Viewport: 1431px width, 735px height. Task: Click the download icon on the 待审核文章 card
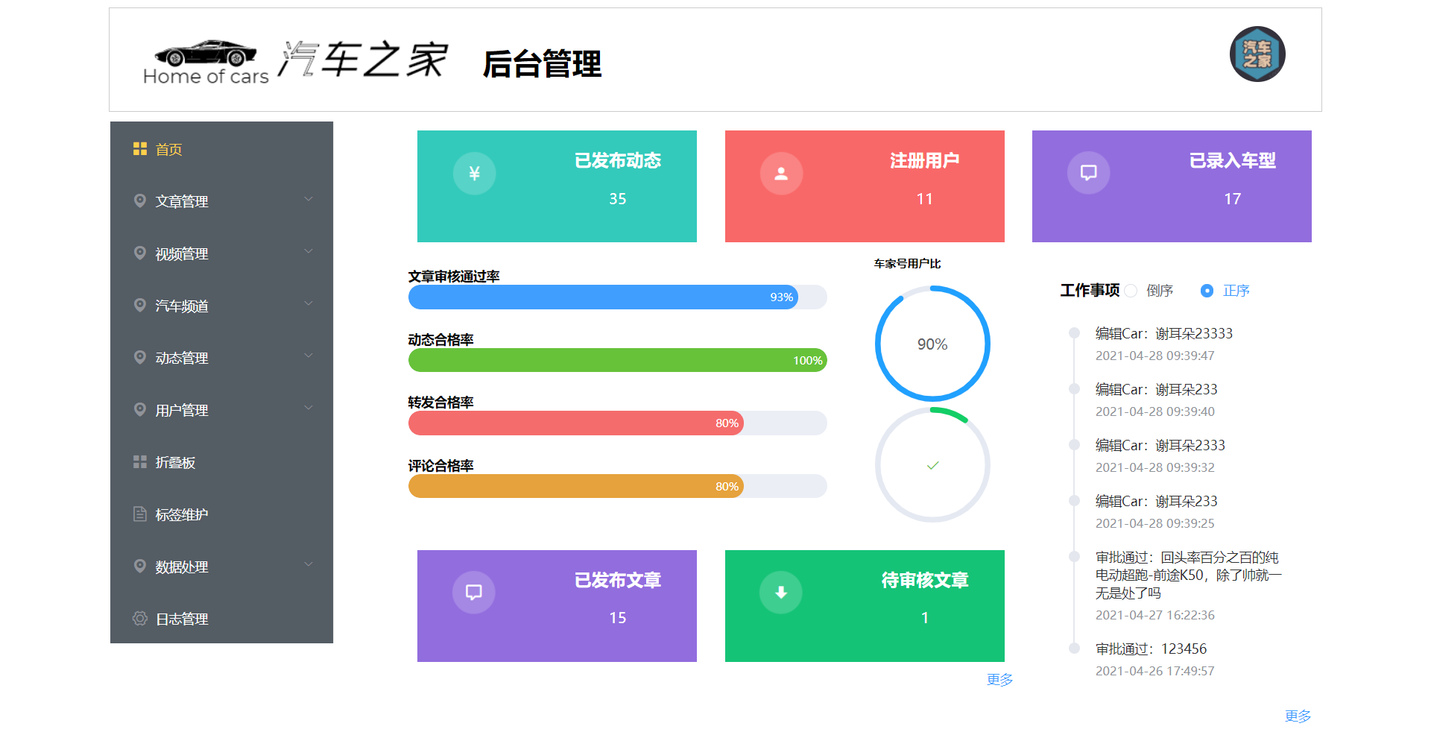[x=781, y=592]
